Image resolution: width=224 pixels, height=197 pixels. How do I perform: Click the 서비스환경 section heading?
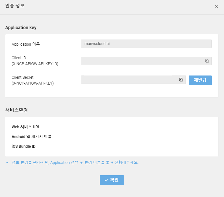coord(17,110)
